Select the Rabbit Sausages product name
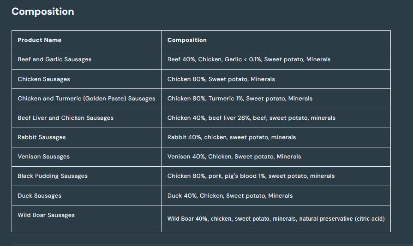Image resolution: width=413 pixels, height=246 pixels. 42,137
